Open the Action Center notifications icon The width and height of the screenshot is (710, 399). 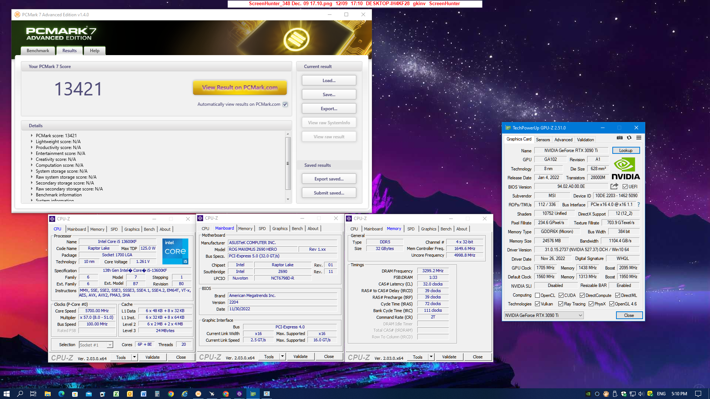[x=698, y=394]
